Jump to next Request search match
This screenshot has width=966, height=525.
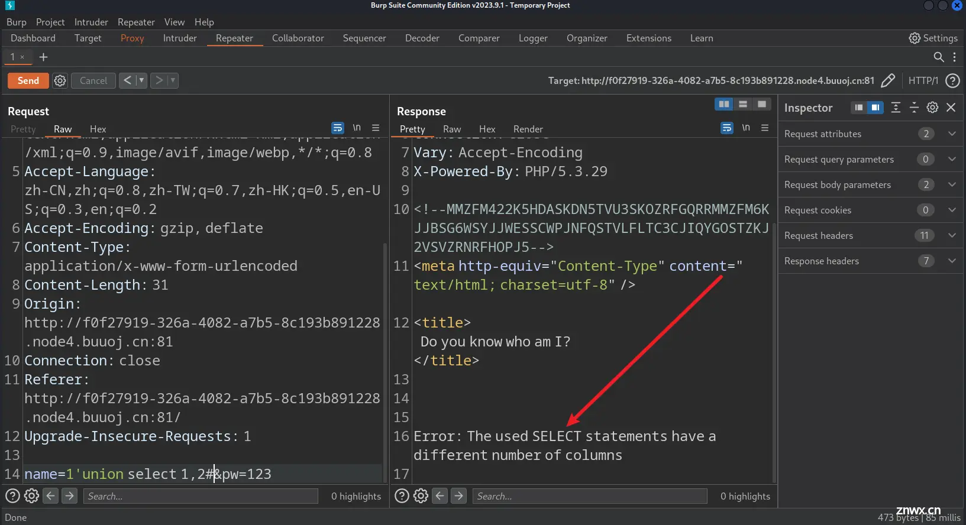coord(69,496)
